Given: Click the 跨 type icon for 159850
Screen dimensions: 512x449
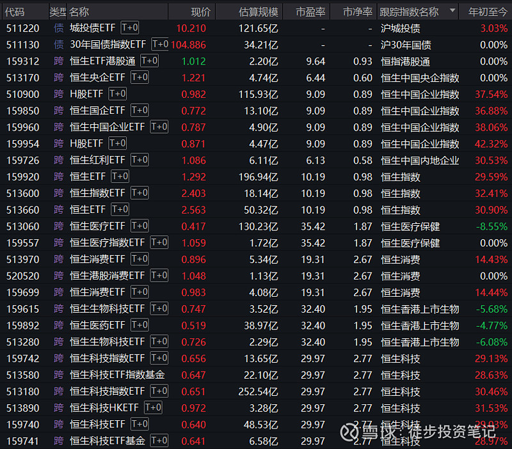Looking at the screenshot, I should pos(59,111).
